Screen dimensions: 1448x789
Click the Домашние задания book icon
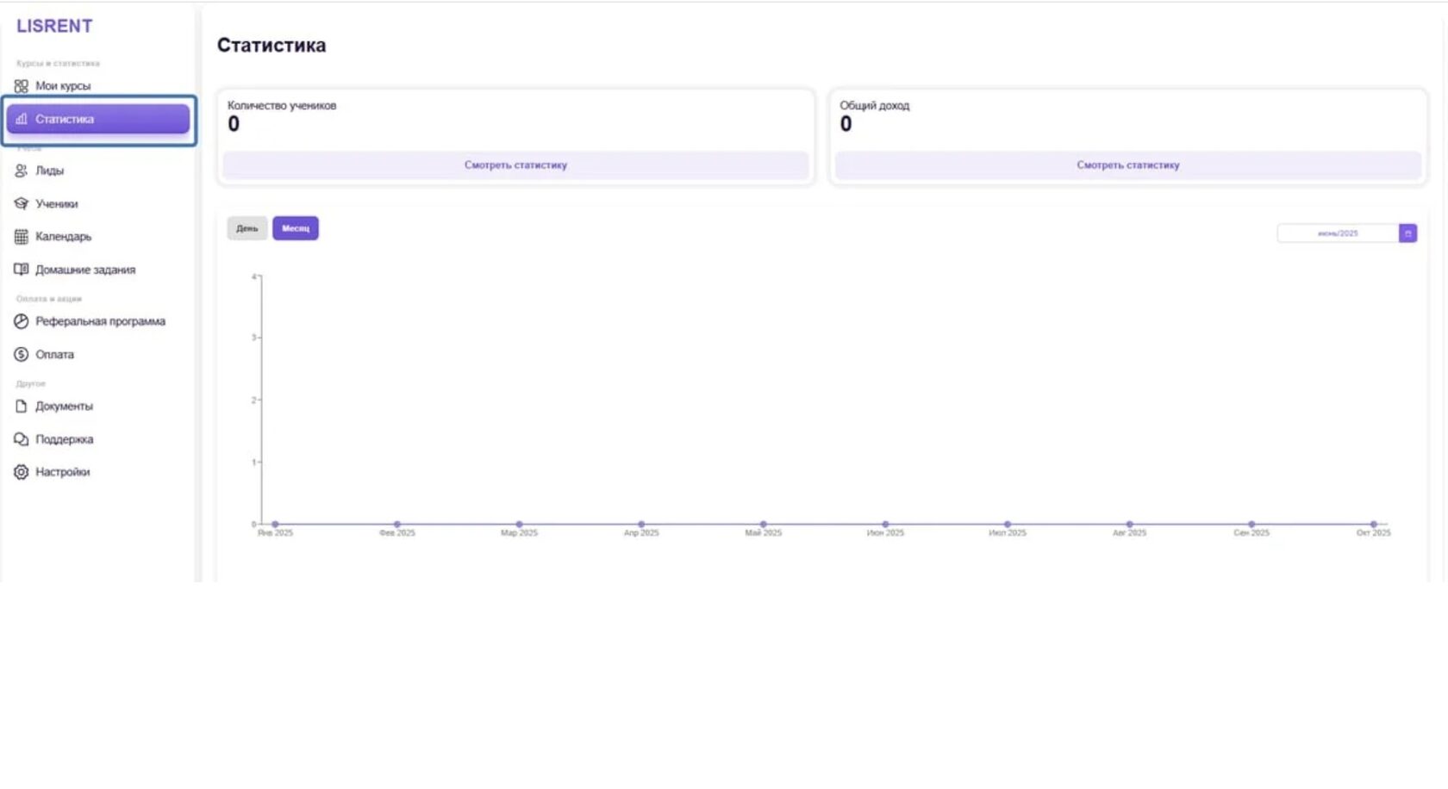click(21, 270)
